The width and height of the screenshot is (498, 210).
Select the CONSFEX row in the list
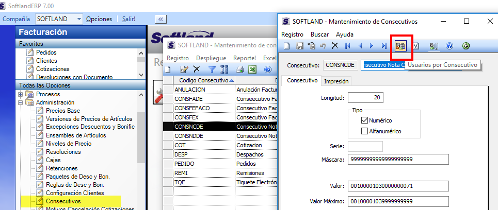220,117
